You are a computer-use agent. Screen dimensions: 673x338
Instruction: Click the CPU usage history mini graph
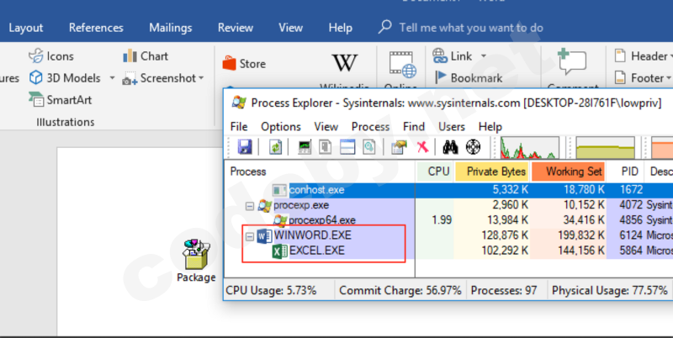pyautogui.click(x=530, y=147)
